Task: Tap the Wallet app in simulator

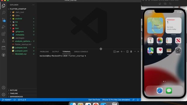Action: 169,50
